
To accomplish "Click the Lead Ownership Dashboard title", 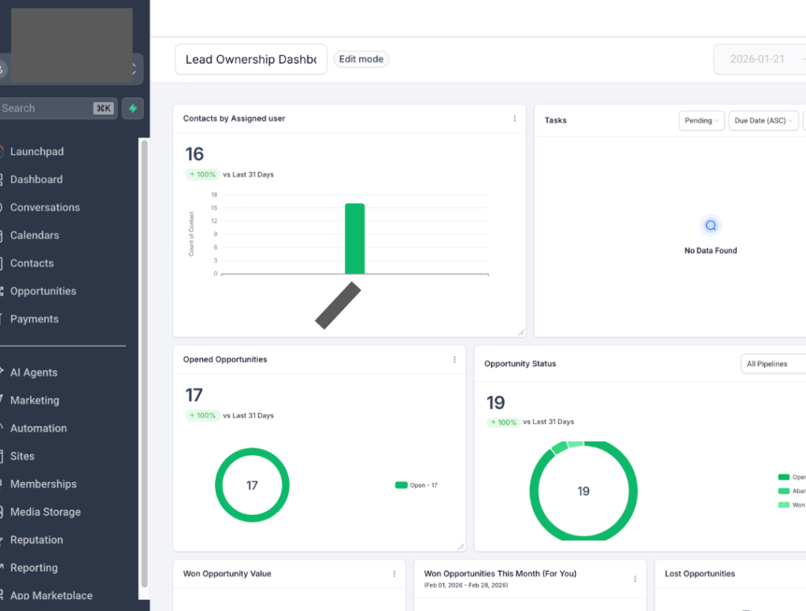I will coord(250,59).
